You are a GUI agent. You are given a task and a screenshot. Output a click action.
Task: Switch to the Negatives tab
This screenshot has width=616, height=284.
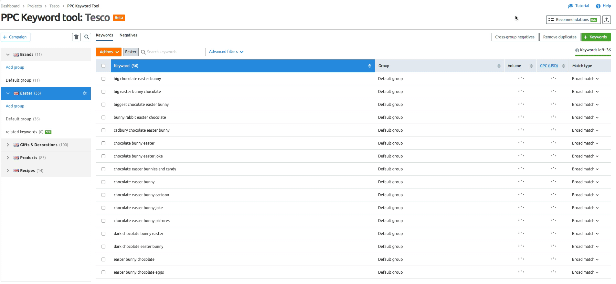(x=128, y=35)
